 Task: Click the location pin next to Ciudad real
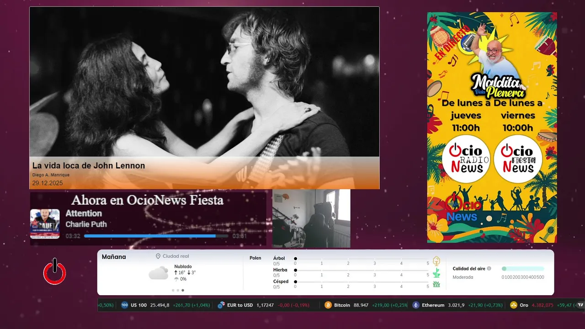[158, 256]
